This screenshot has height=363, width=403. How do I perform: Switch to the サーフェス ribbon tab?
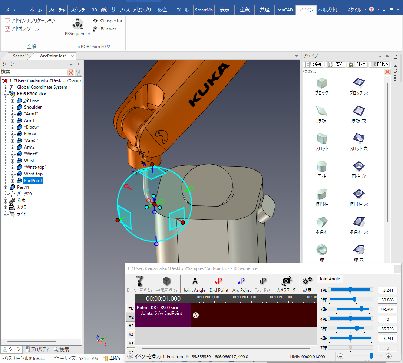120,10
